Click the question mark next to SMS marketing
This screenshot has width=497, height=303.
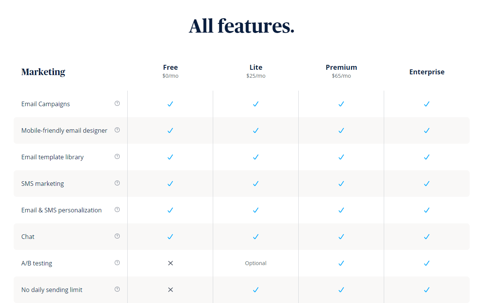tap(117, 183)
